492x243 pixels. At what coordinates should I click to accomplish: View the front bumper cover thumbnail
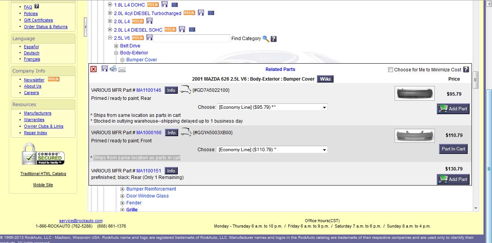(x=415, y=136)
